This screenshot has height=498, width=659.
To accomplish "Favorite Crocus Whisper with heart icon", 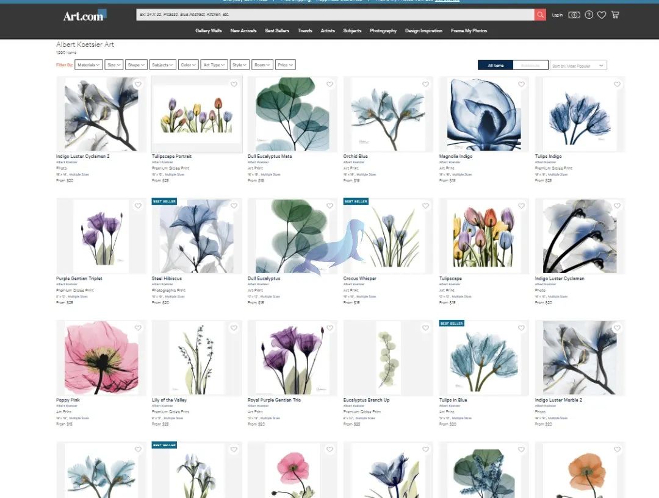I will coord(425,206).
